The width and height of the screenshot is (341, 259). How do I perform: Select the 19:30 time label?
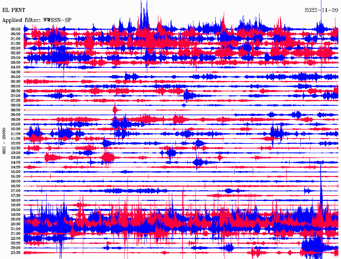click(x=16, y=215)
